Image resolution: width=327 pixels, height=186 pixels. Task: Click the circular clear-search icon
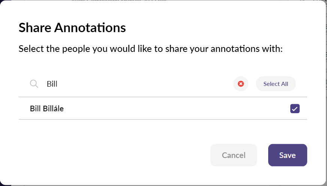click(241, 84)
